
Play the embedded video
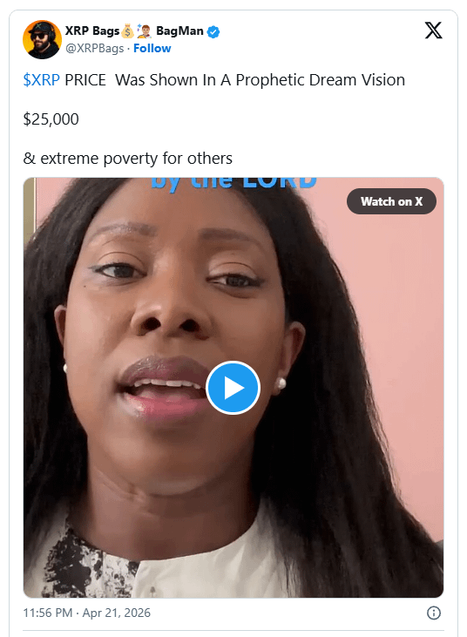pos(233,388)
